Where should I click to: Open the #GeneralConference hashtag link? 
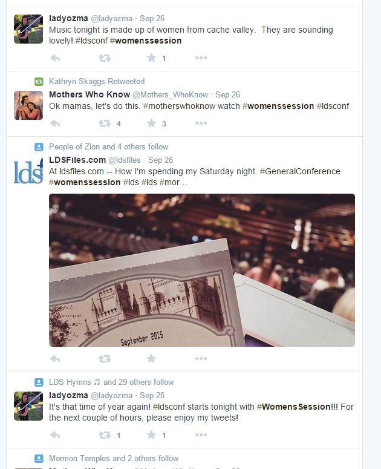[x=300, y=171]
